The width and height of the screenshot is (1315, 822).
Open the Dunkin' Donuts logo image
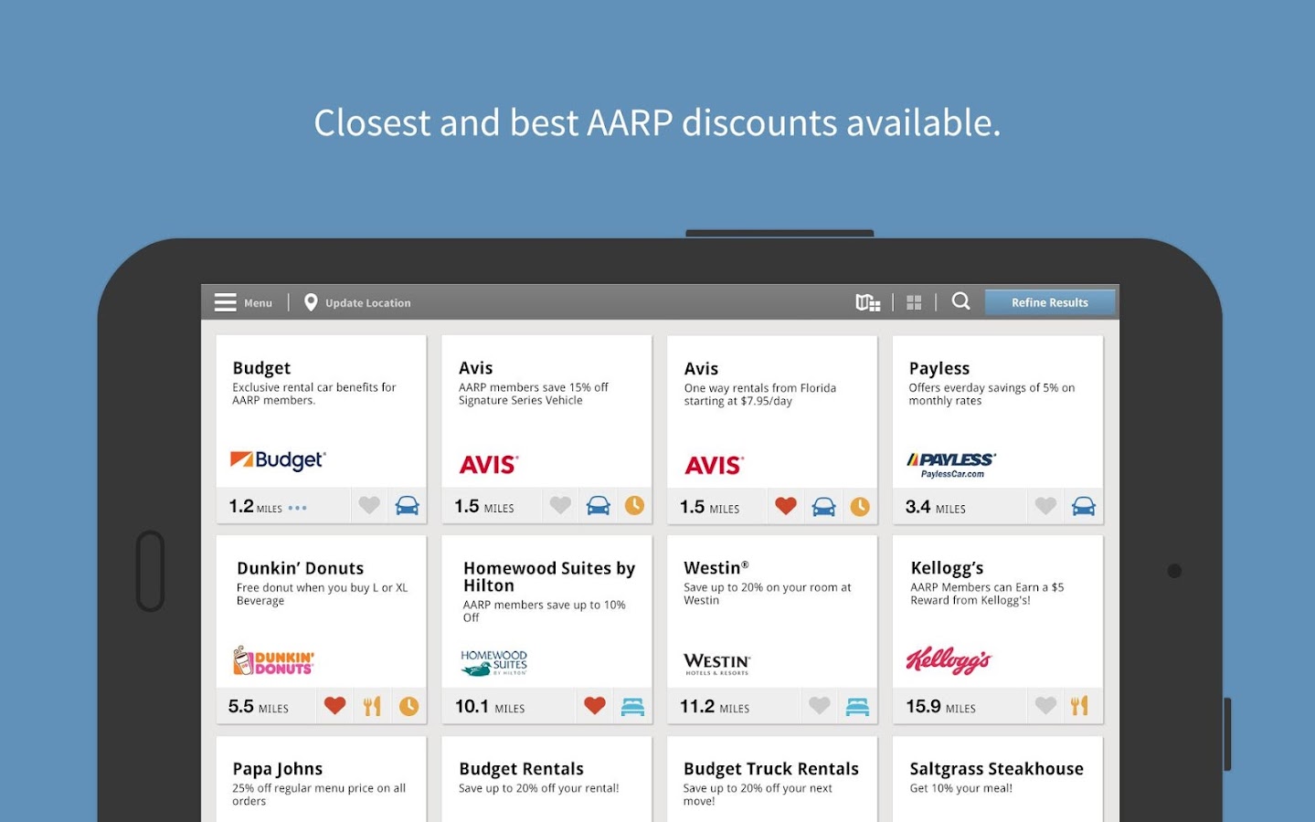pyautogui.click(x=273, y=660)
